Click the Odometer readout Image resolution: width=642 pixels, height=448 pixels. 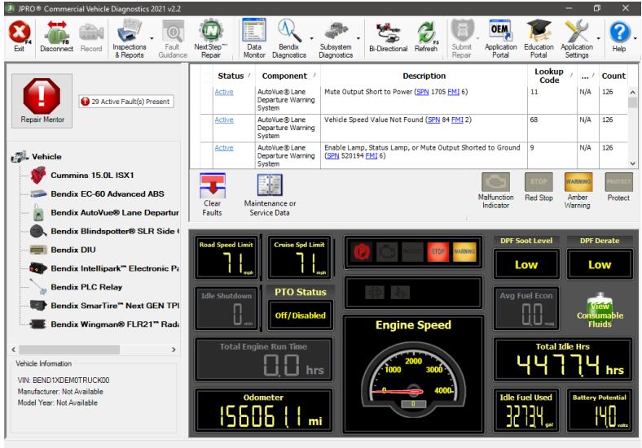click(263, 410)
